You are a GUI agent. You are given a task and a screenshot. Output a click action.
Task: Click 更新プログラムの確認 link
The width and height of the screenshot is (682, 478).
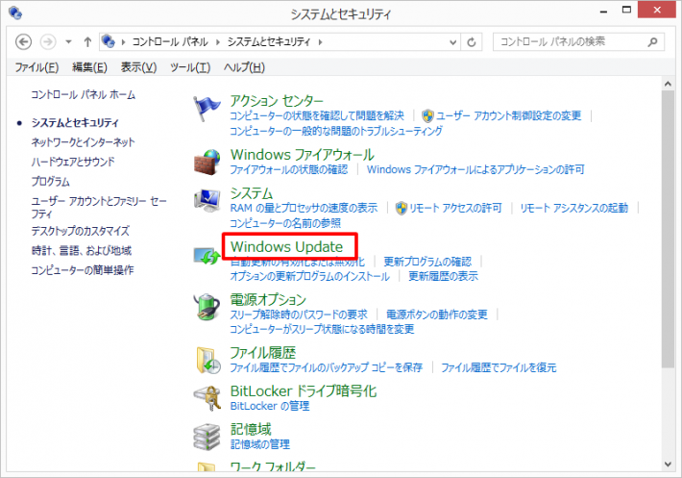click(x=427, y=262)
